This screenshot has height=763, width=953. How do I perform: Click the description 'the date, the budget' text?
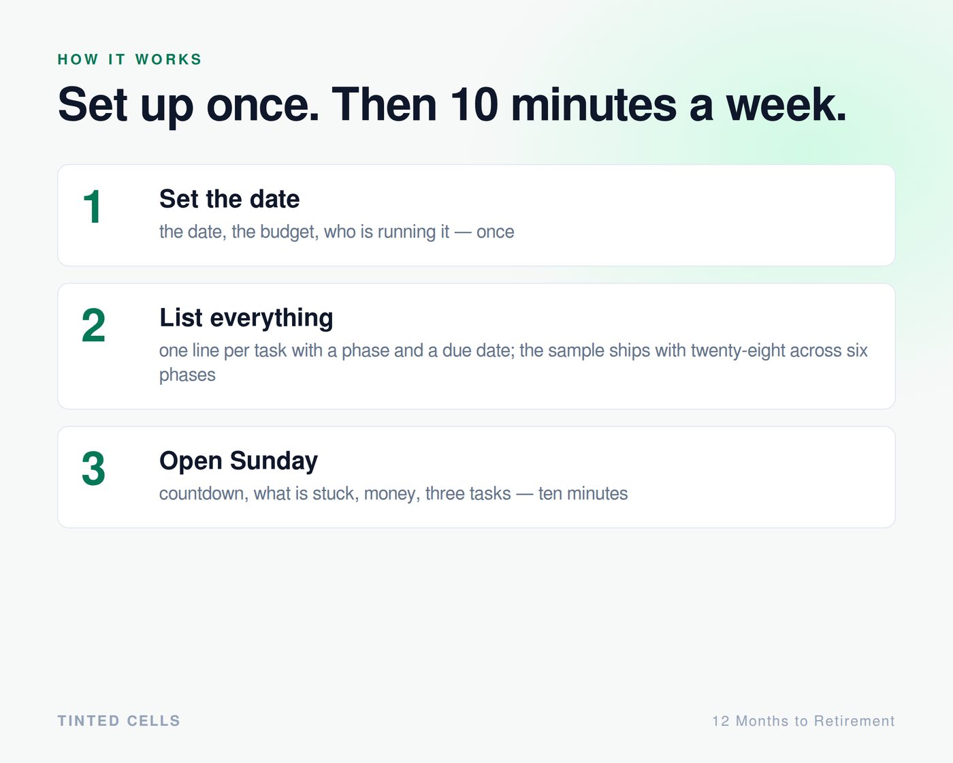337,232
